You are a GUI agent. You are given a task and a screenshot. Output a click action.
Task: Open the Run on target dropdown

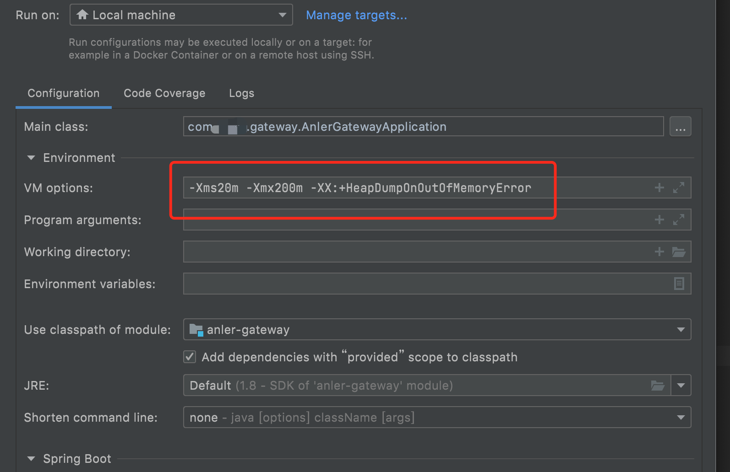coord(181,15)
